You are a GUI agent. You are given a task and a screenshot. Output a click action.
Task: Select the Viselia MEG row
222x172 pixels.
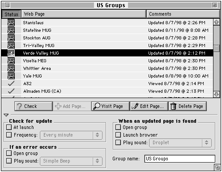(107, 60)
